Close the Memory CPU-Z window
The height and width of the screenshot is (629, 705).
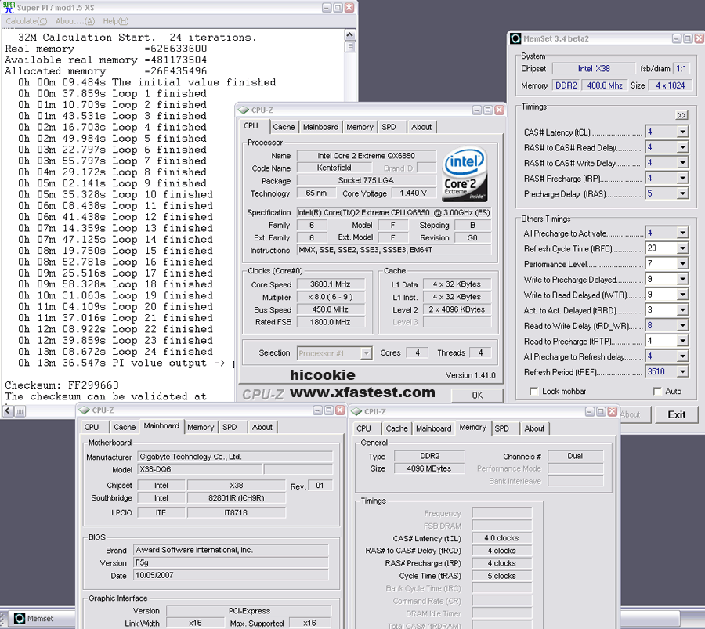(x=612, y=411)
